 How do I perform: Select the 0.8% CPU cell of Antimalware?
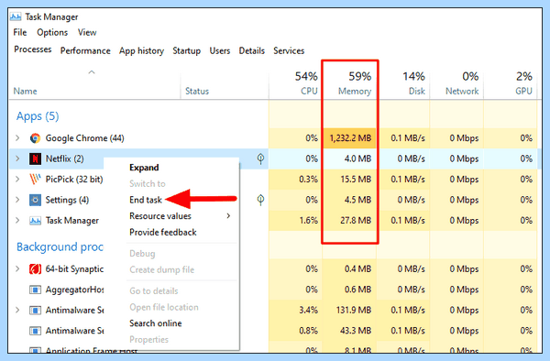295,331
